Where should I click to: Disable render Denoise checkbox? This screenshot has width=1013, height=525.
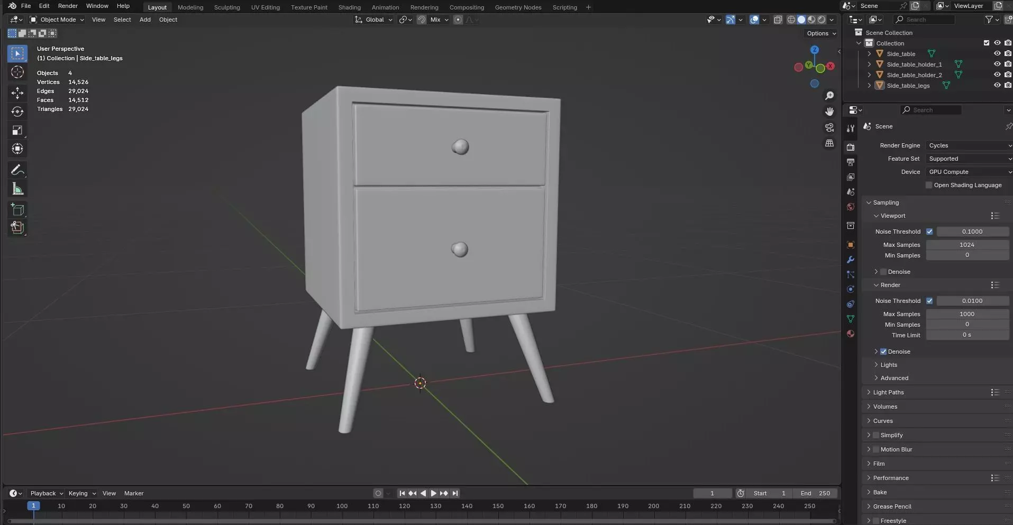883,352
